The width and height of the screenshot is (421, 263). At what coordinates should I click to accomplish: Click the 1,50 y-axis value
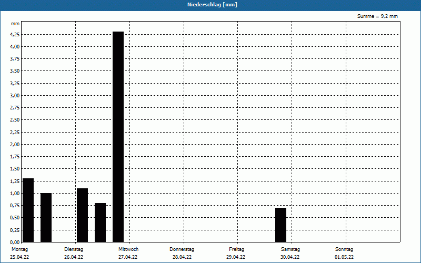point(15,168)
